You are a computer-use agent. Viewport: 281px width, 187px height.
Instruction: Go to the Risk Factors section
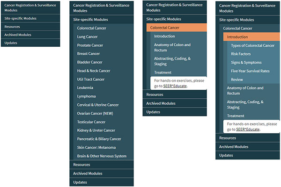pos(241,54)
